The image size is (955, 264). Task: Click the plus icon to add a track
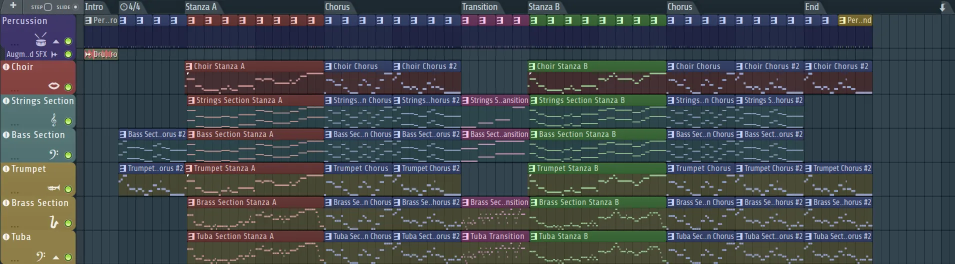(x=13, y=6)
